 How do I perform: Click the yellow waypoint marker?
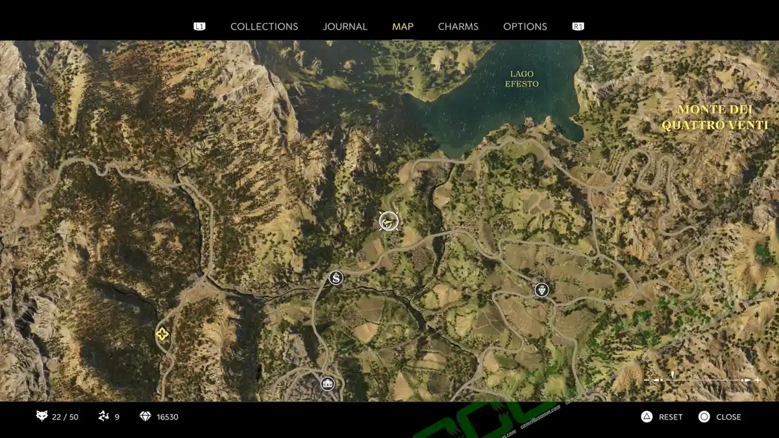(x=162, y=334)
